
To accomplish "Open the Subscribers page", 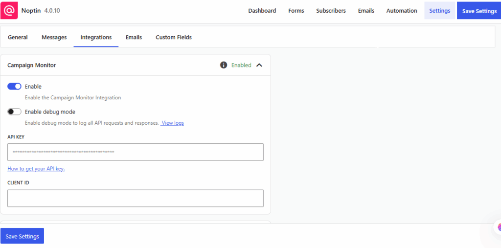I will pyautogui.click(x=331, y=11).
